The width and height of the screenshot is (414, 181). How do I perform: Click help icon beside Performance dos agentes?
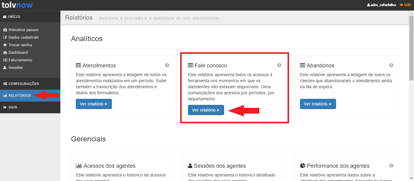coord(391,166)
